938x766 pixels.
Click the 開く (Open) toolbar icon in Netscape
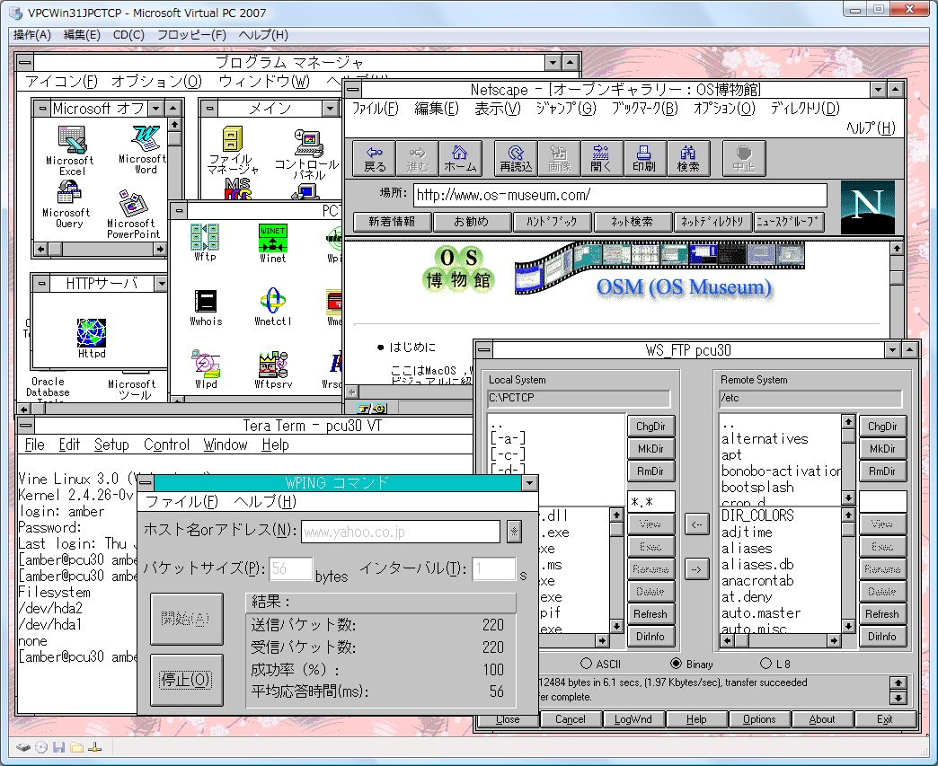(x=601, y=158)
